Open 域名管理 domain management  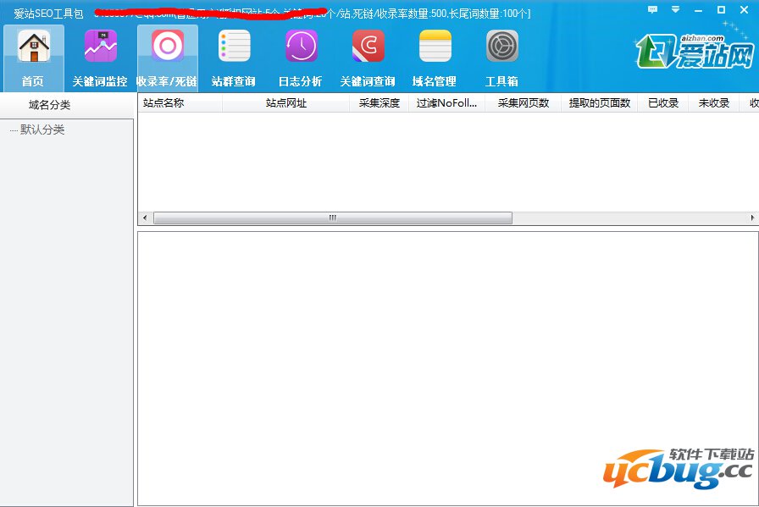tap(435, 57)
